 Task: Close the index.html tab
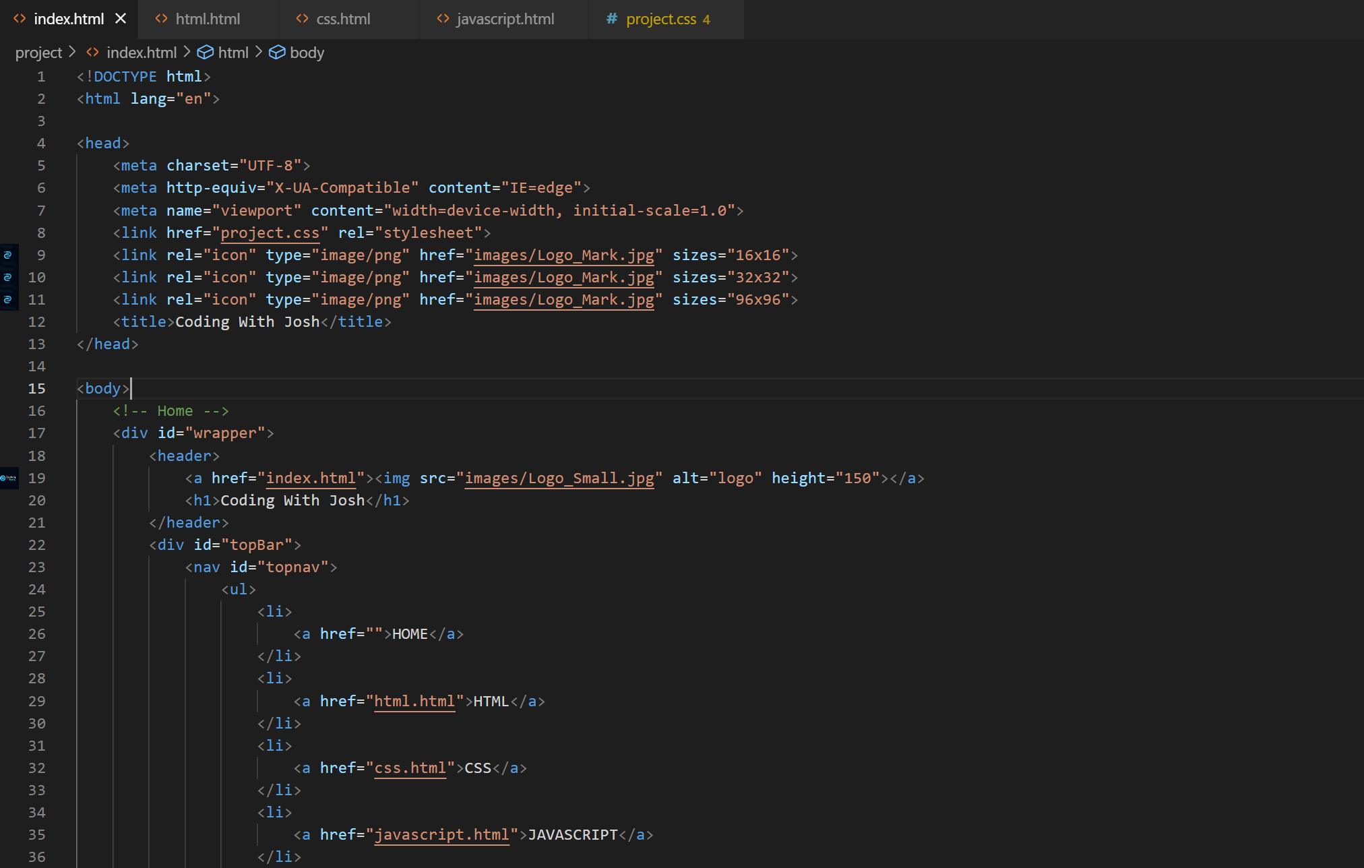(121, 19)
